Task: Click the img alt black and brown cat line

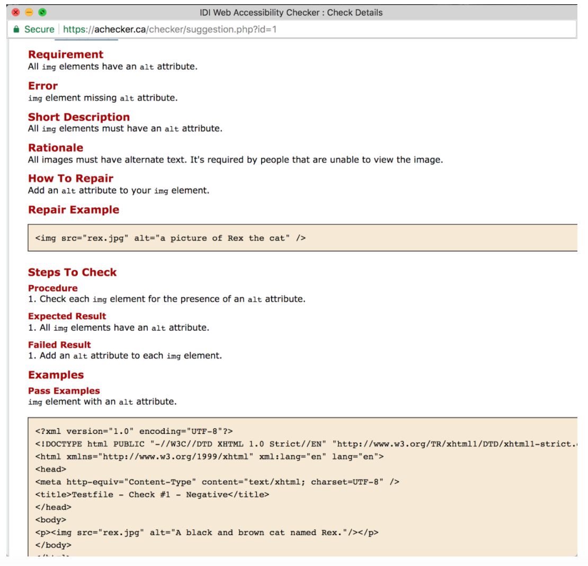Action: [x=207, y=533]
